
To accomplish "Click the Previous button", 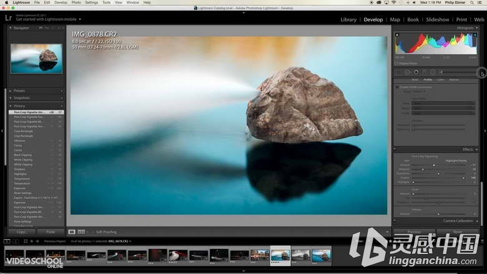I will click(414, 232).
